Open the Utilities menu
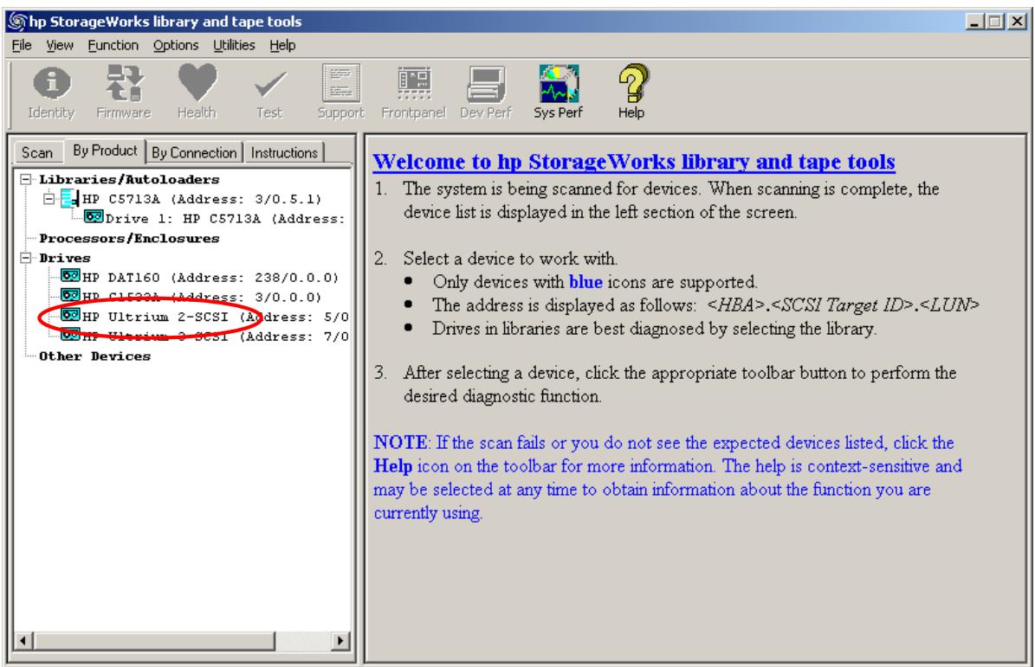Viewport: 1035px width, 667px height. pos(234,46)
